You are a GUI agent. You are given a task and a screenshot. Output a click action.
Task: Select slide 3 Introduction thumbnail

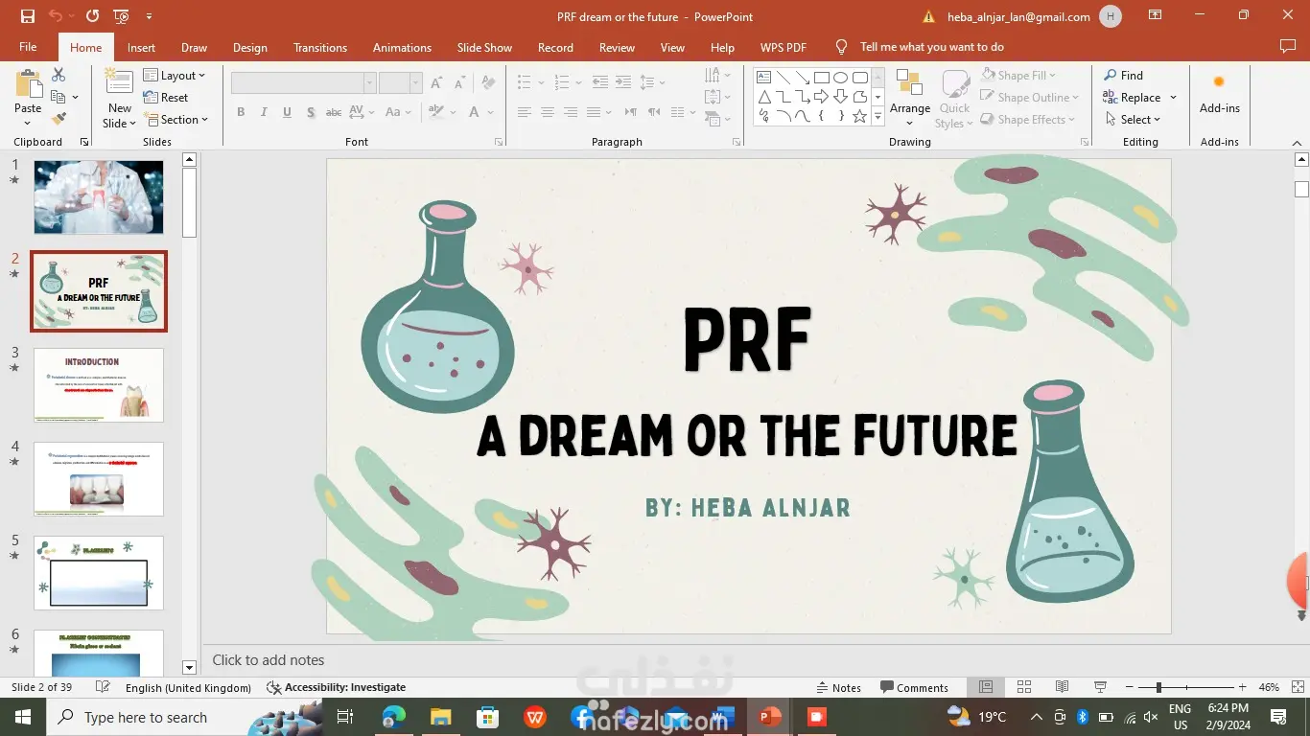pos(99,385)
